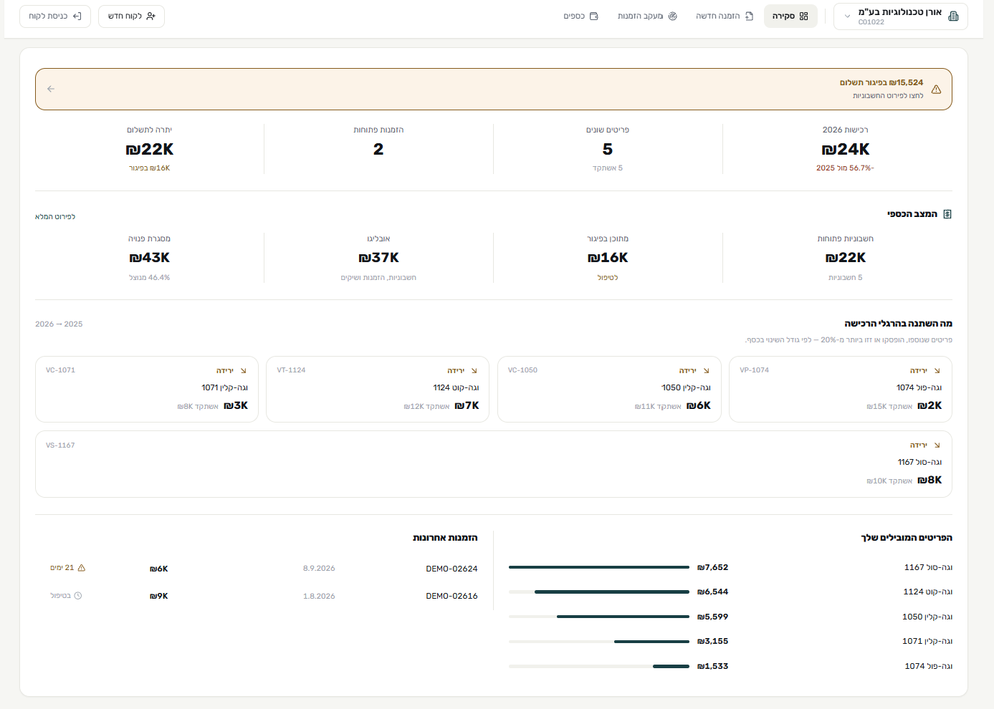Screen dimensions: 994x709
Task: Click the מה השתנה בהרגלי הרכישה heading
Action: pos(898,324)
